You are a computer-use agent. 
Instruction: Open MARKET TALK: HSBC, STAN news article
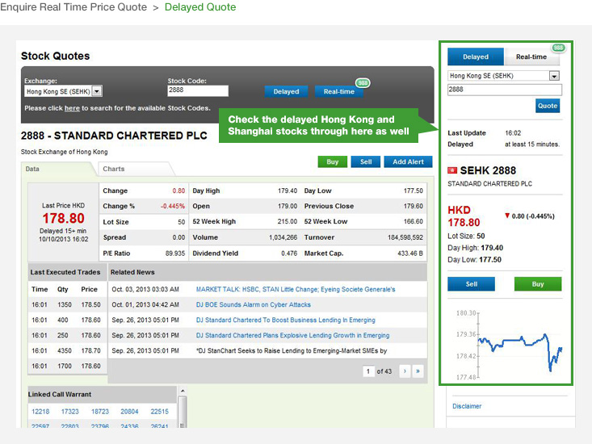coord(296,289)
